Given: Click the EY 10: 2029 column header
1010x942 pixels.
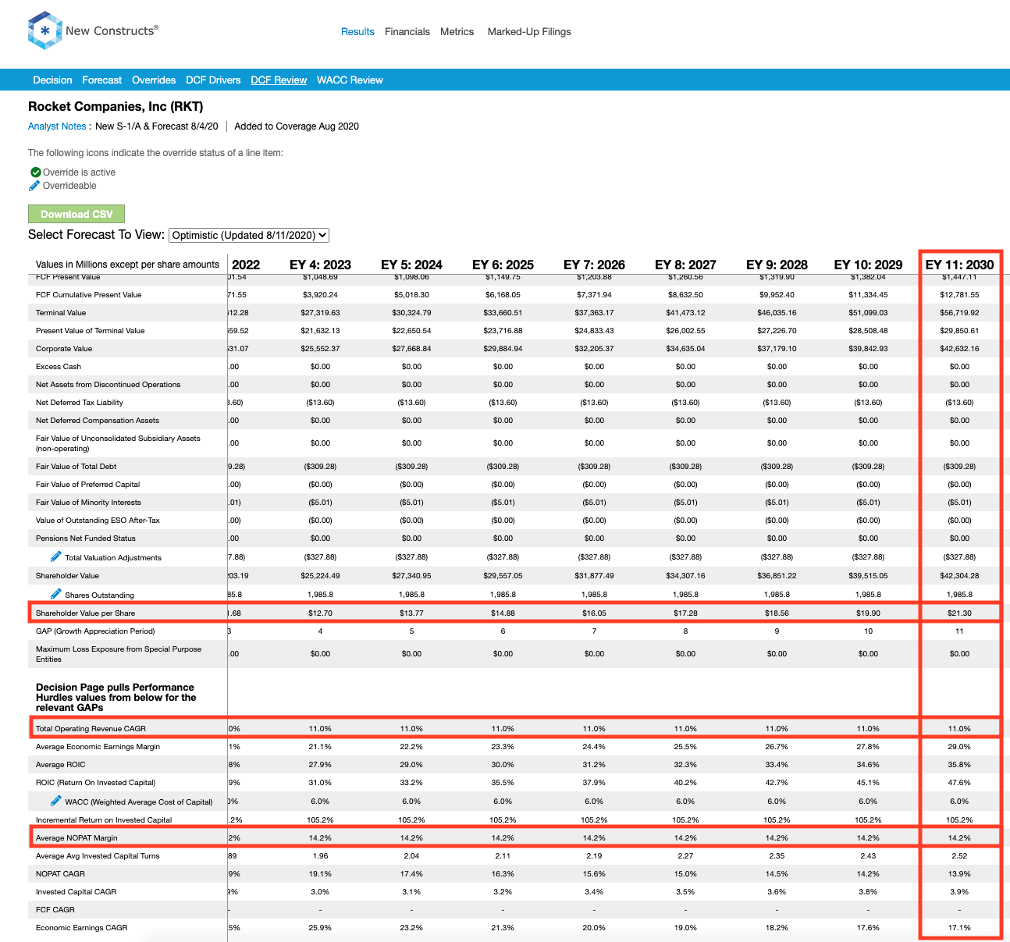Looking at the screenshot, I should [x=868, y=265].
